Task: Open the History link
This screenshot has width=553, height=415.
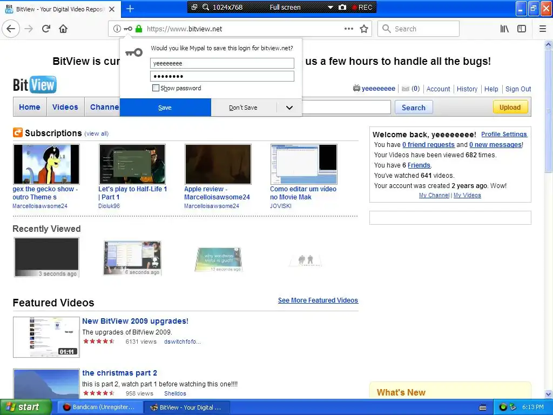Action: [467, 89]
